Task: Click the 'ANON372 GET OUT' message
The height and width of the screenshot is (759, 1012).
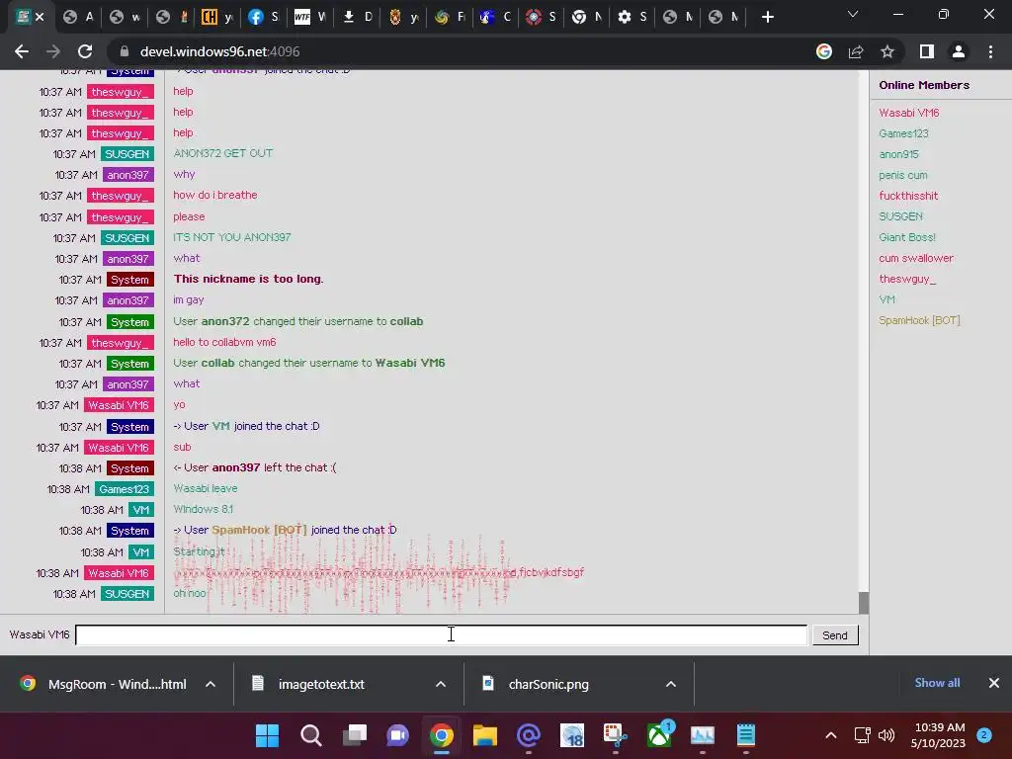Action: pyautogui.click(x=222, y=153)
